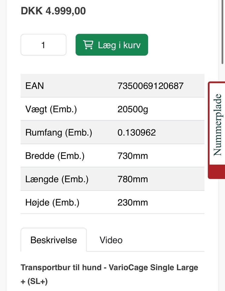Select the 0.130962 volume value
This screenshot has width=225, height=291.
136,132
